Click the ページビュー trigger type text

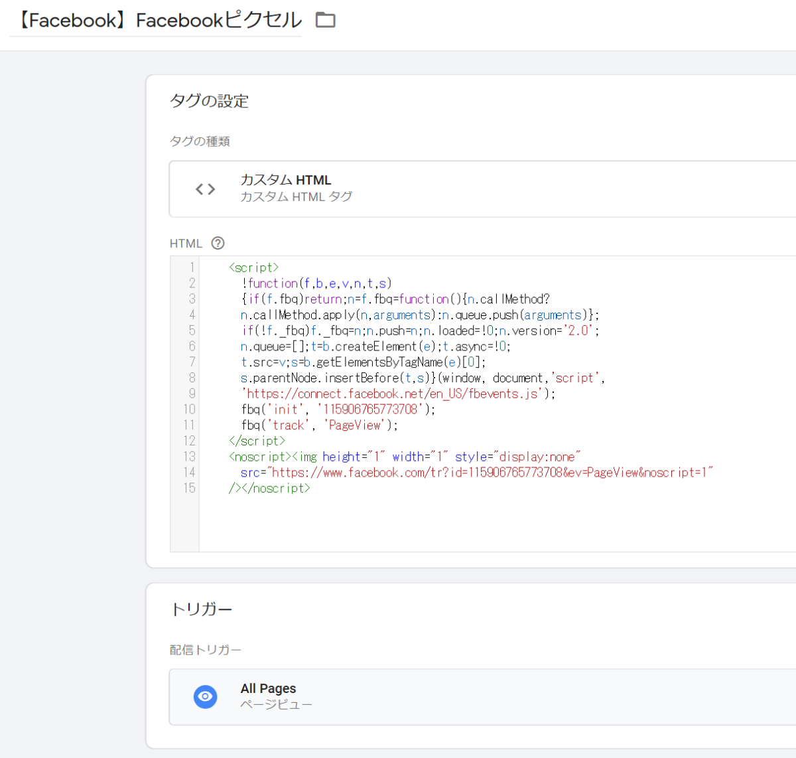pyautogui.click(x=276, y=704)
